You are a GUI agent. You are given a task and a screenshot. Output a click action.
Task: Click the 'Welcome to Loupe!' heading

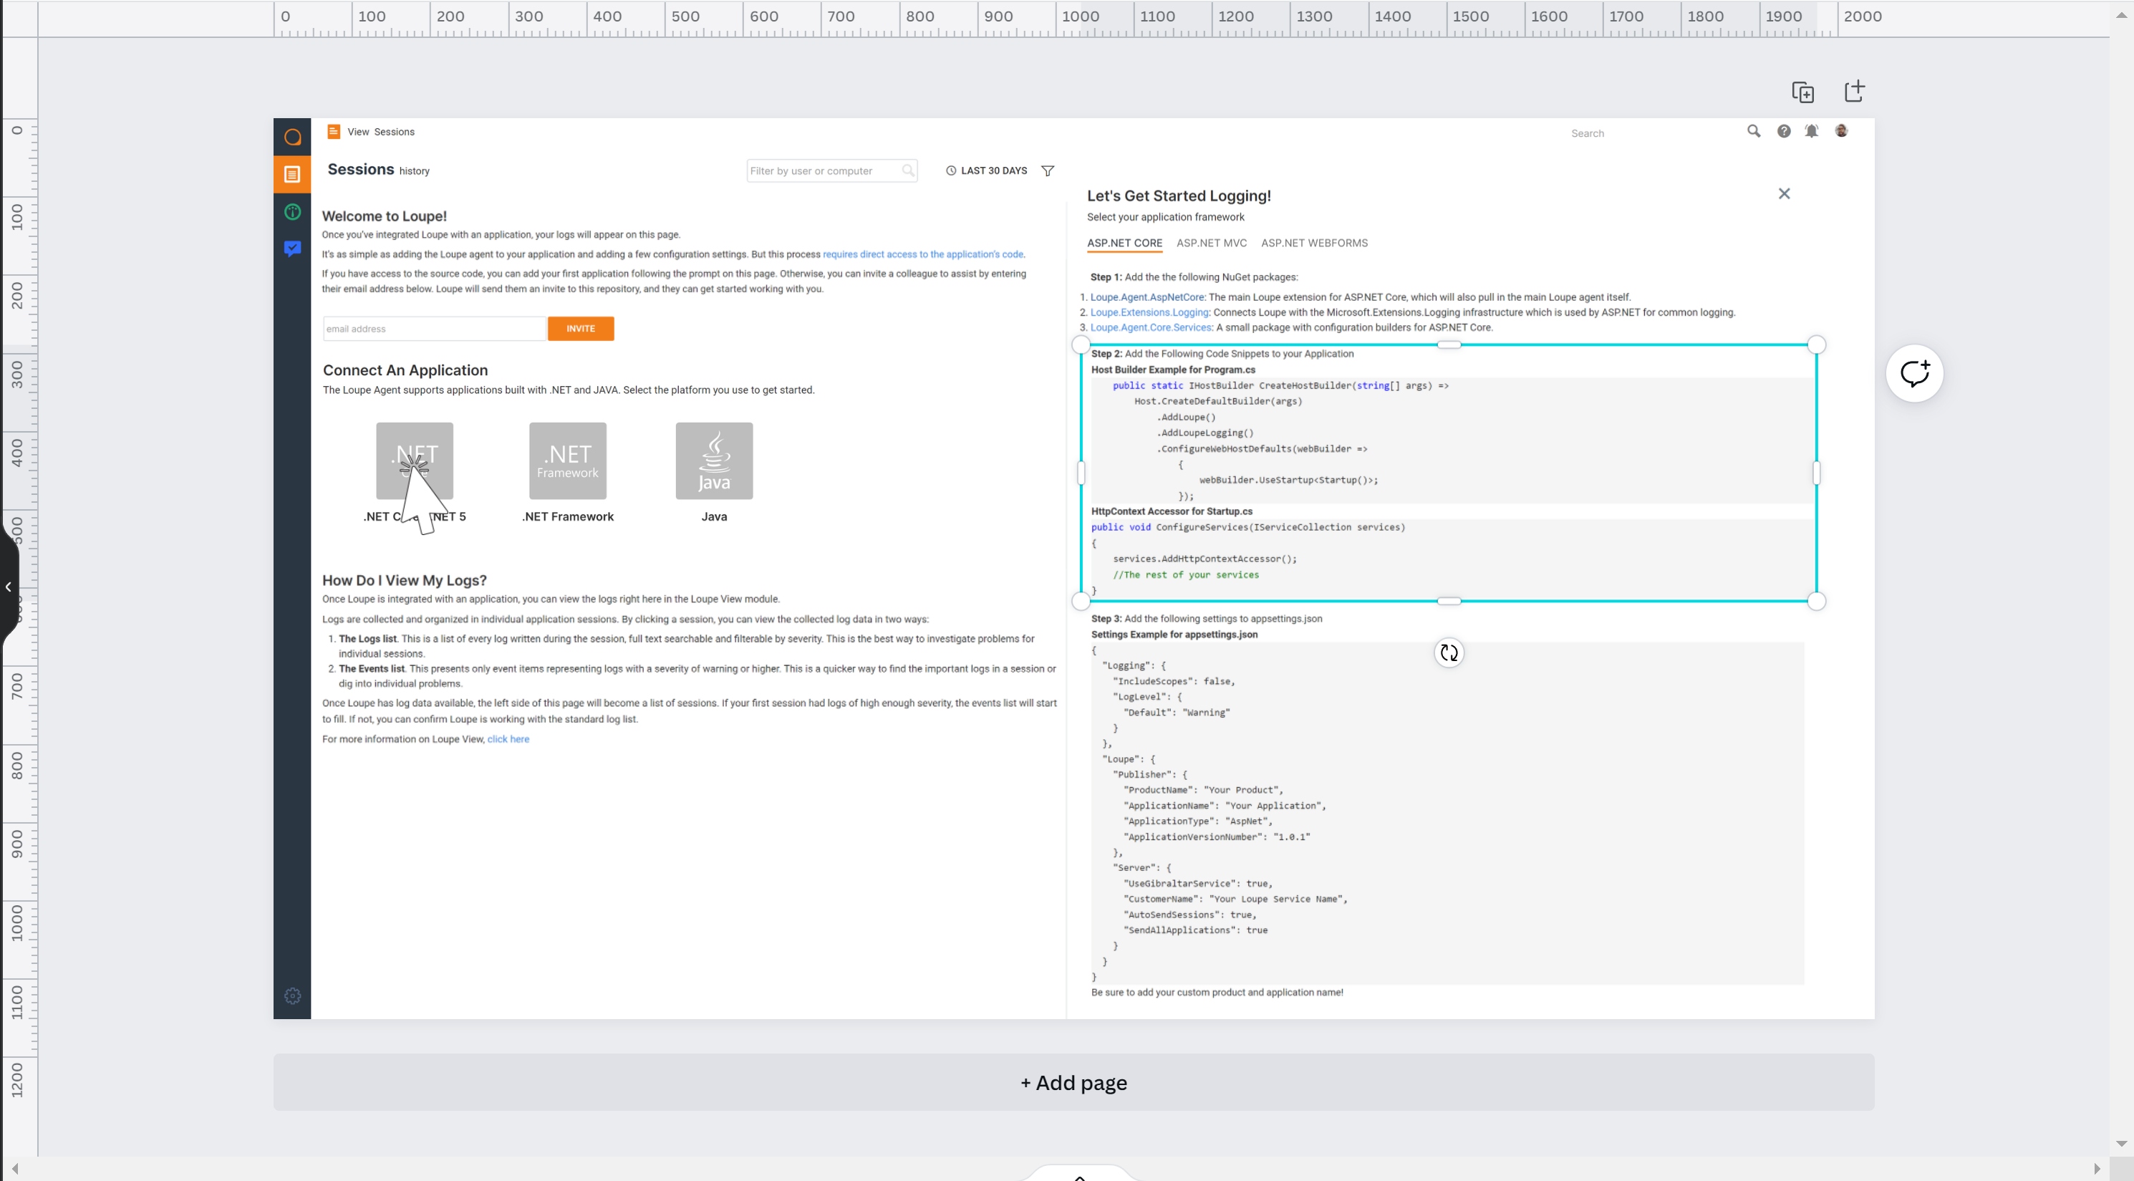[385, 216]
